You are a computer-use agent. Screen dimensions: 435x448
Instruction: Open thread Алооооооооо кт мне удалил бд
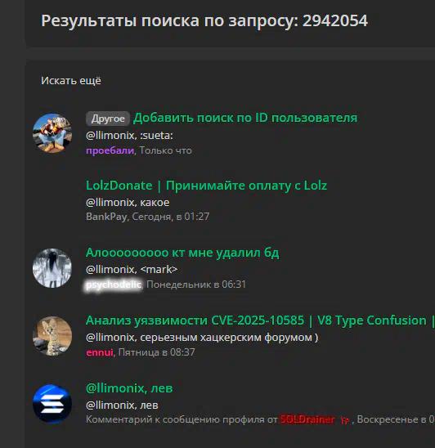tap(182, 253)
